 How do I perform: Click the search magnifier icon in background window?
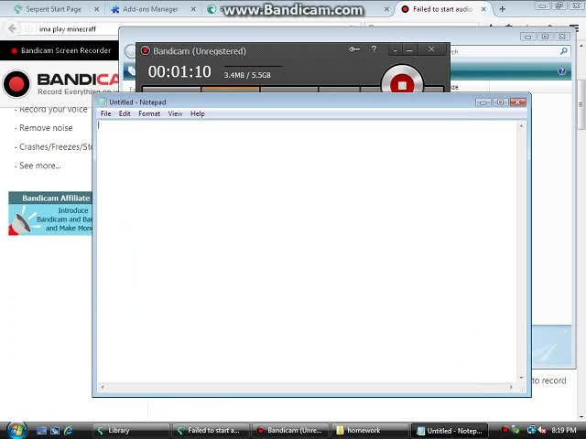[564, 51]
